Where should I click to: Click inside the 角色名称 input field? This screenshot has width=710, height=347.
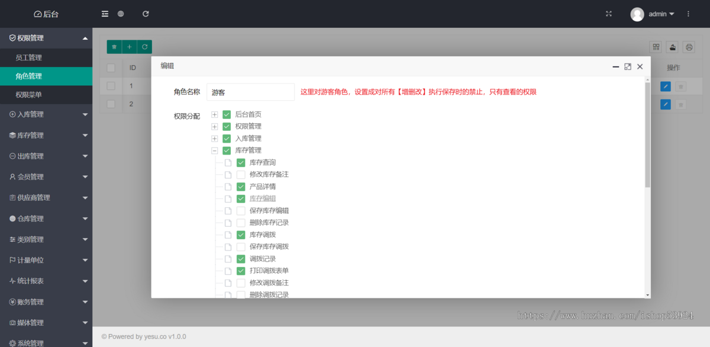click(x=250, y=92)
